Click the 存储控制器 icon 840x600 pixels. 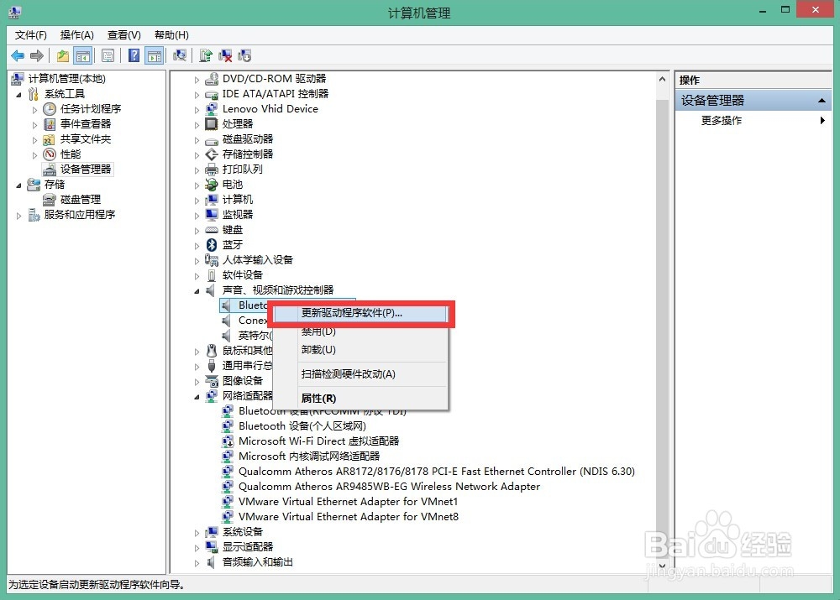point(212,154)
